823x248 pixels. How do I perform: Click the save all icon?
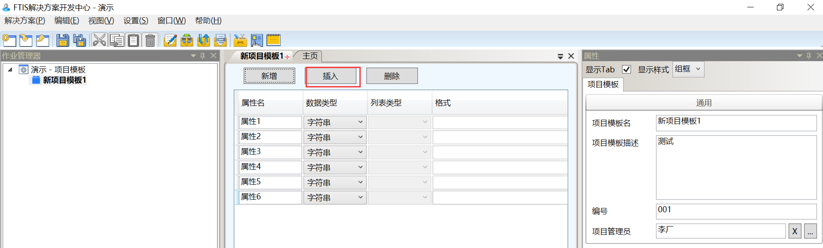point(79,40)
